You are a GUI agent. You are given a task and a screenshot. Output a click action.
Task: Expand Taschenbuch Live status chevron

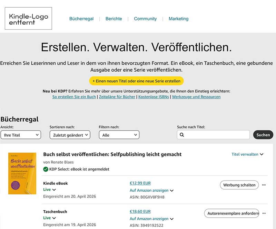(x=54, y=218)
